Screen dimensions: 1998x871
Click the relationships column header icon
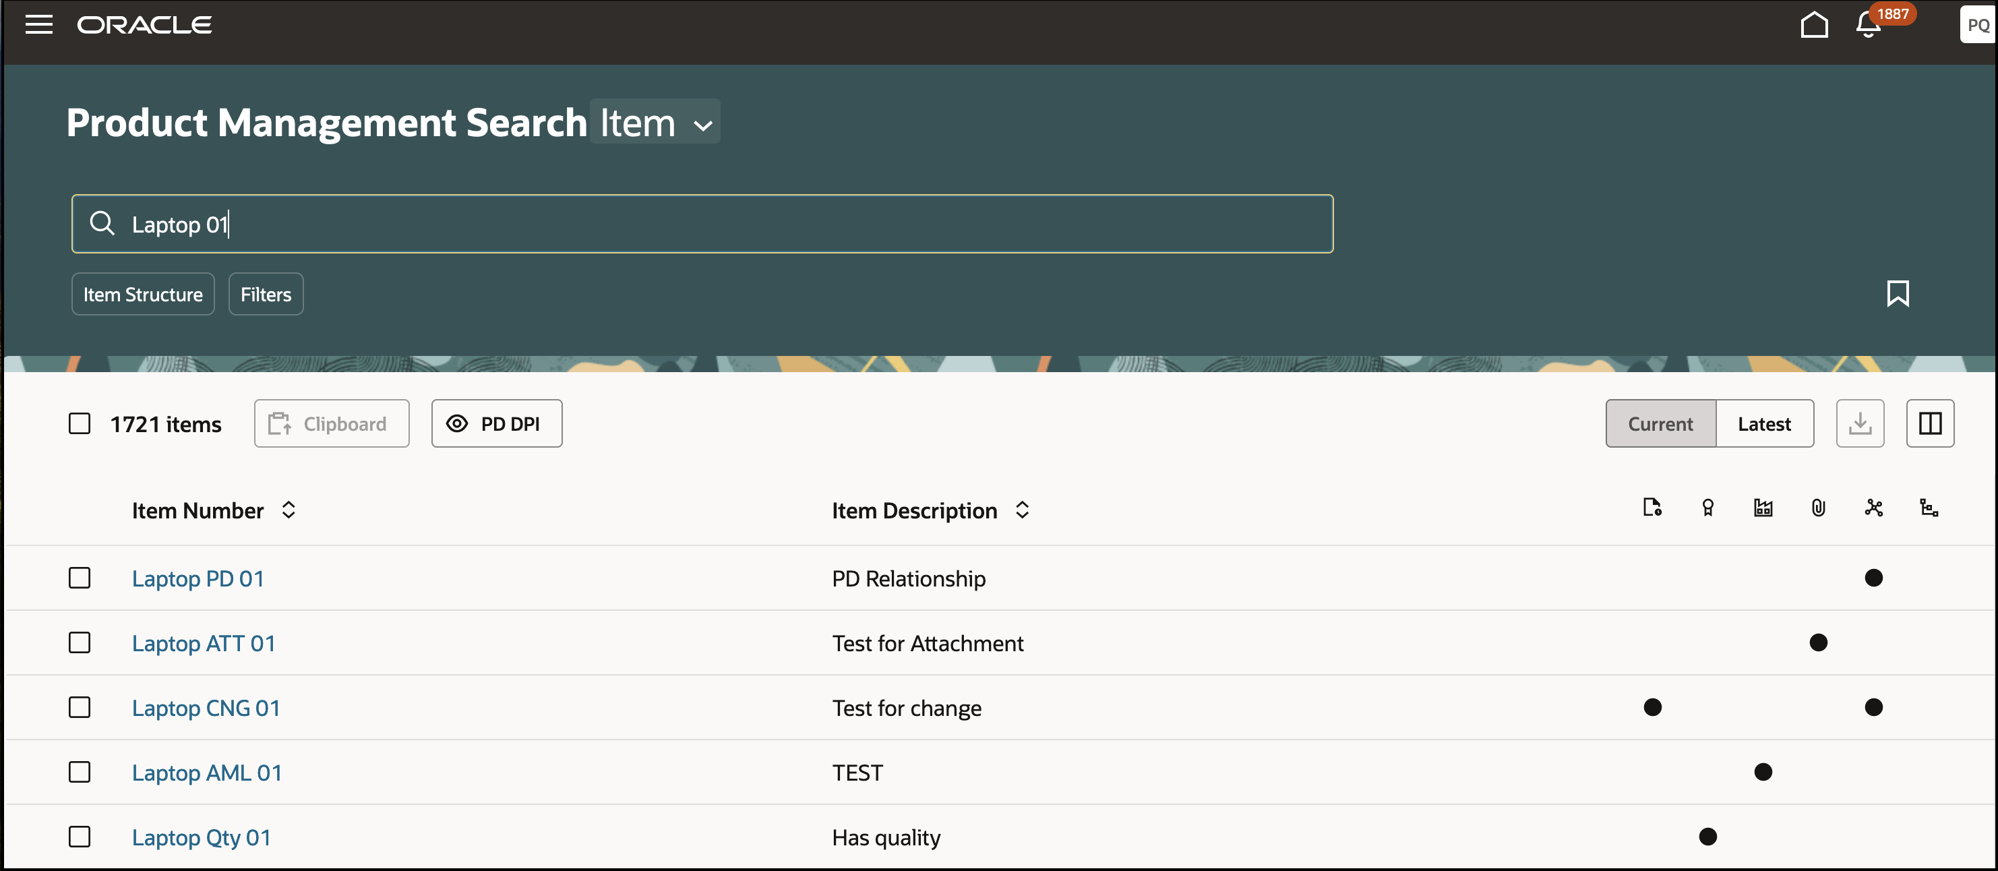coord(1873,508)
